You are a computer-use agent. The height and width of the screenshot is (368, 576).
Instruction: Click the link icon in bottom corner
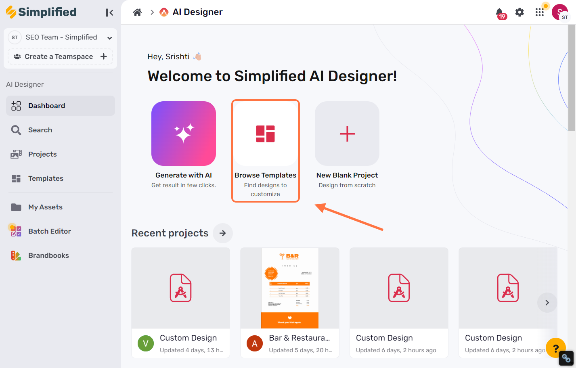(566, 358)
